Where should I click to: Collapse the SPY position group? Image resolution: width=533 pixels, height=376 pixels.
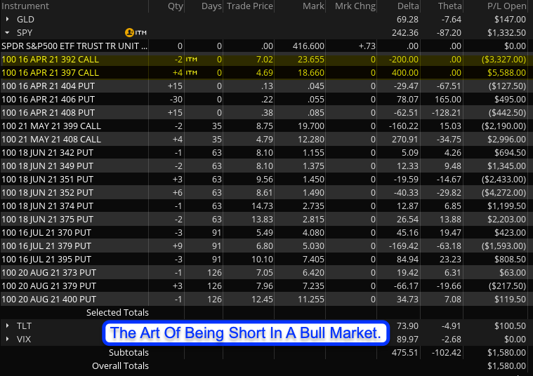[x=7, y=33]
